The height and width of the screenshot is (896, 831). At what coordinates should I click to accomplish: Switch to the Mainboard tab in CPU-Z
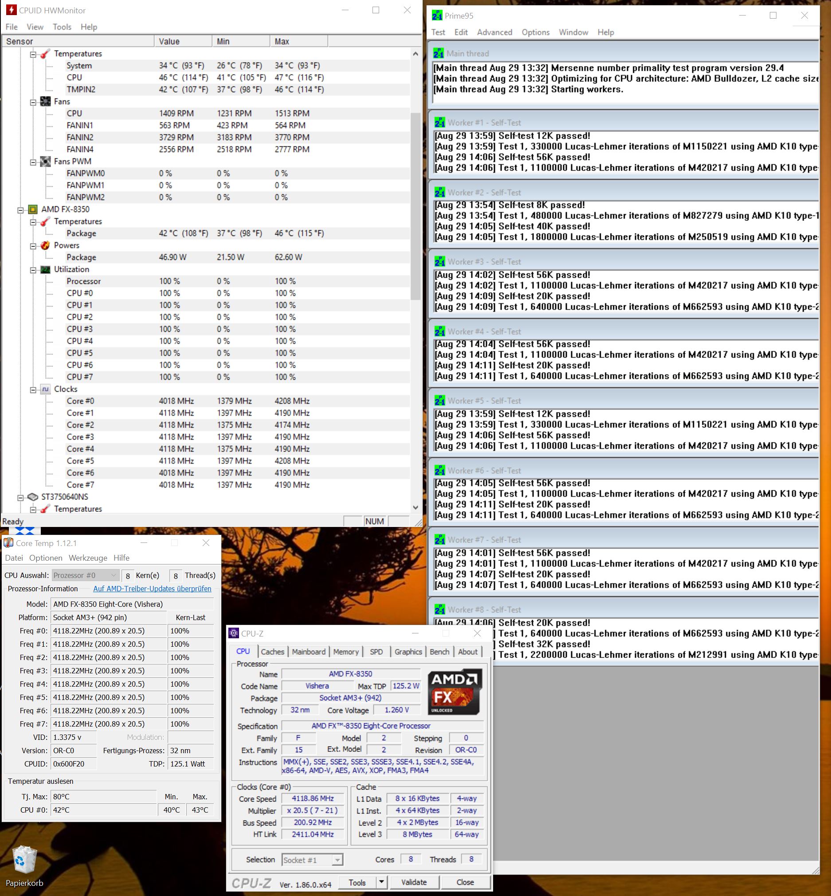309,652
